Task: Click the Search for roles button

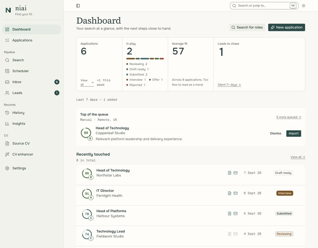Action: pyautogui.click(x=247, y=27)
